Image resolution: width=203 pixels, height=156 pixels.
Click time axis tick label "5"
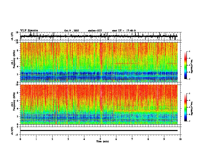(x=100, y=139)
